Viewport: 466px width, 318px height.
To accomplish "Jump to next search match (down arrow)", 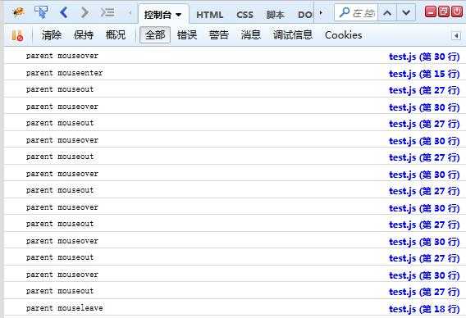I will click(406, 13).
